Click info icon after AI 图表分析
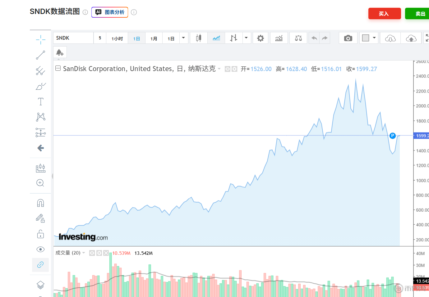 (x=134, y=12)
